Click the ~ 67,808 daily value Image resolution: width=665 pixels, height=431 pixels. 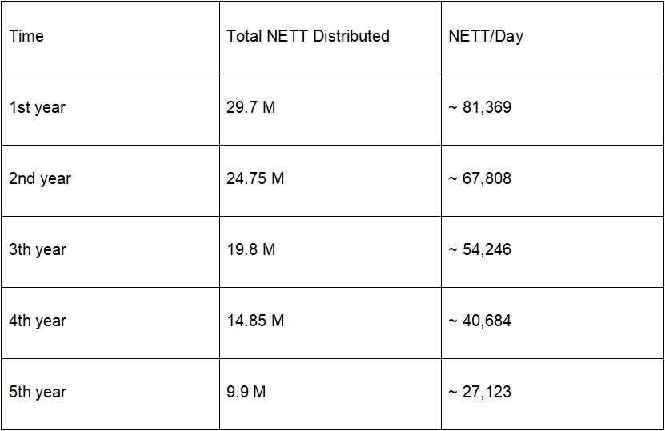pos(480,178)
